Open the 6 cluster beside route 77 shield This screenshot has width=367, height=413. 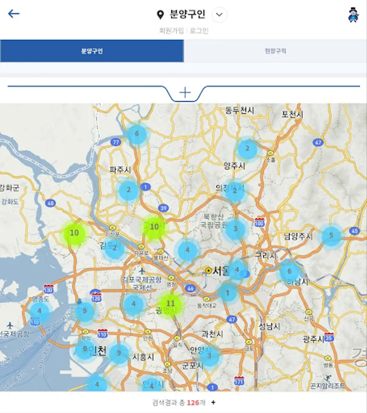click(137, 134)
